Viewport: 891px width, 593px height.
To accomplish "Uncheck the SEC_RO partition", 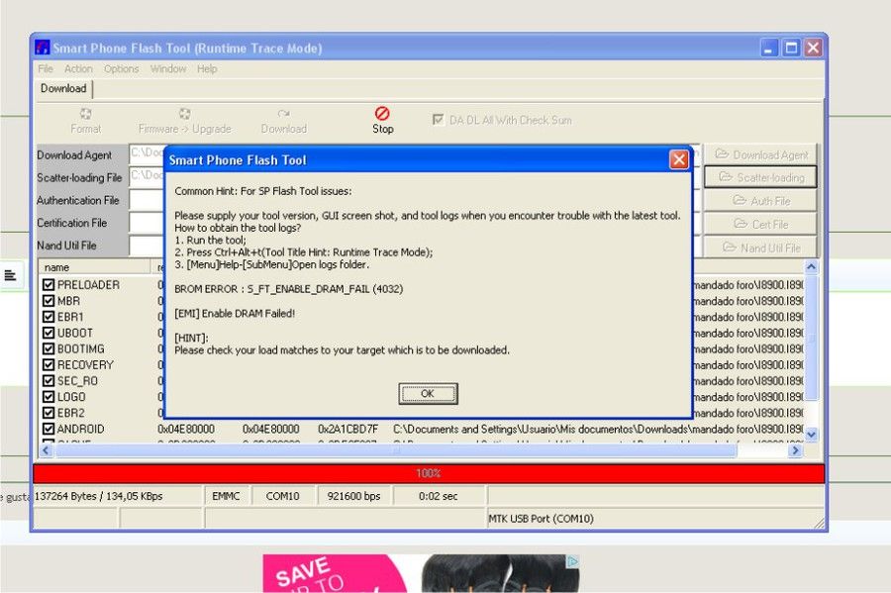I will point(49,380).
